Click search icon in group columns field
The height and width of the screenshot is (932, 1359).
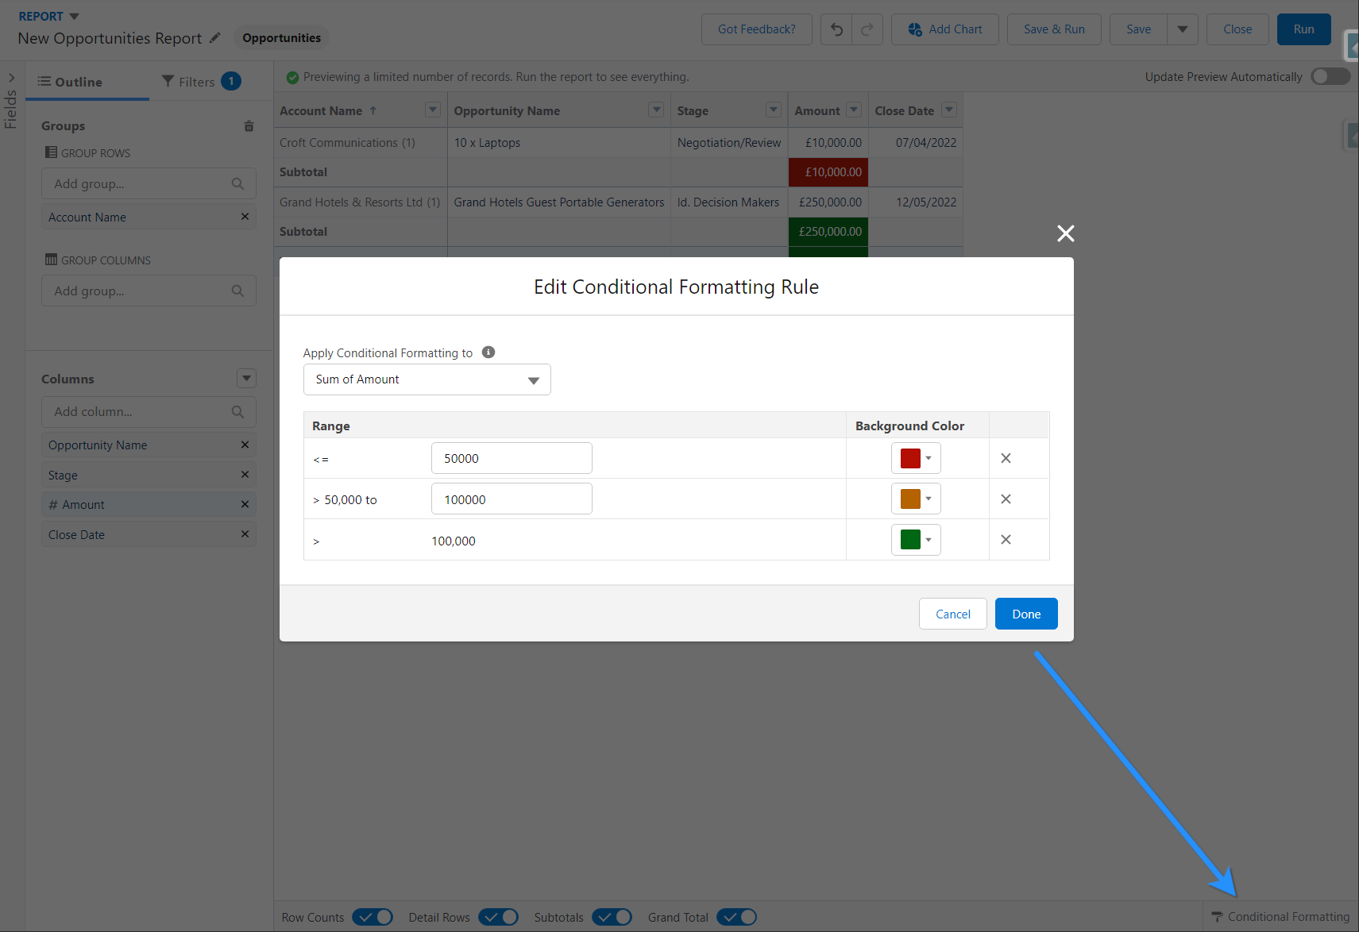[x=237, y=291]
